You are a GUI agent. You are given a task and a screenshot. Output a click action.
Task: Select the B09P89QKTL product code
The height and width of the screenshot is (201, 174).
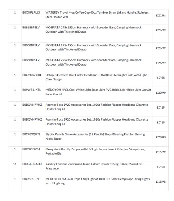(31, 134)
